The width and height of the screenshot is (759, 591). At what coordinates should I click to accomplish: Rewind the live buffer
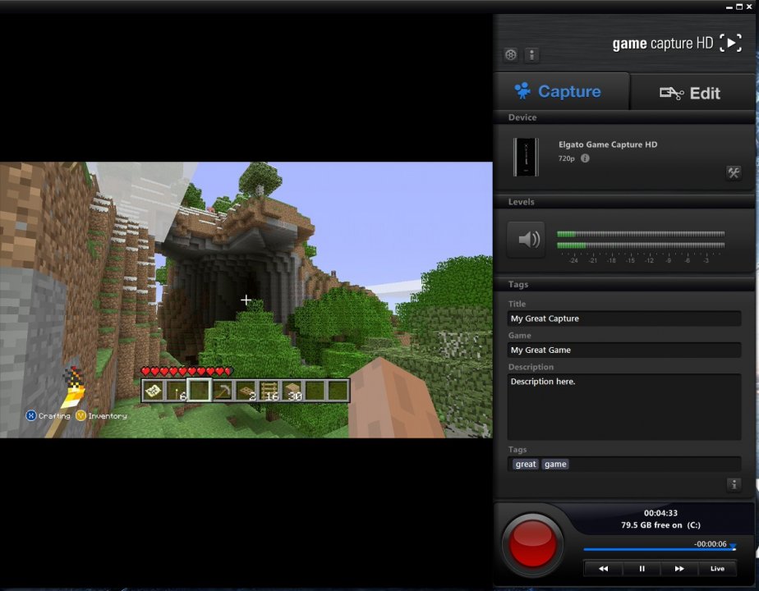(604, 568)
